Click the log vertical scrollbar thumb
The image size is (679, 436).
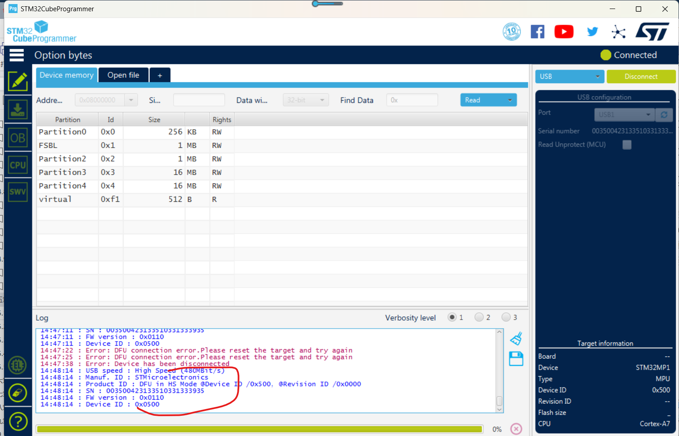[x=499, y=401]
